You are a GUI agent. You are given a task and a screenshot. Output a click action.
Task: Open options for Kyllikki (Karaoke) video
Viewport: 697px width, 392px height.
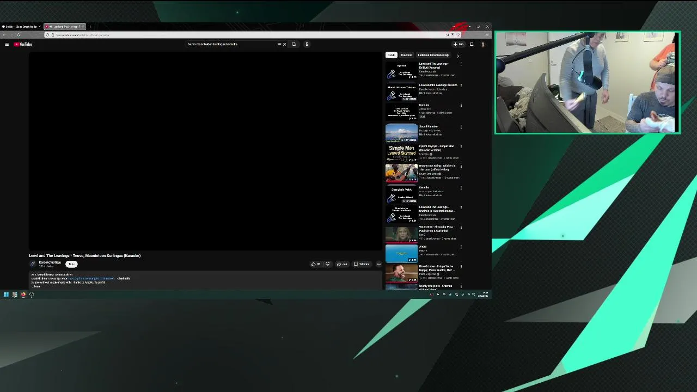[461, 64]
